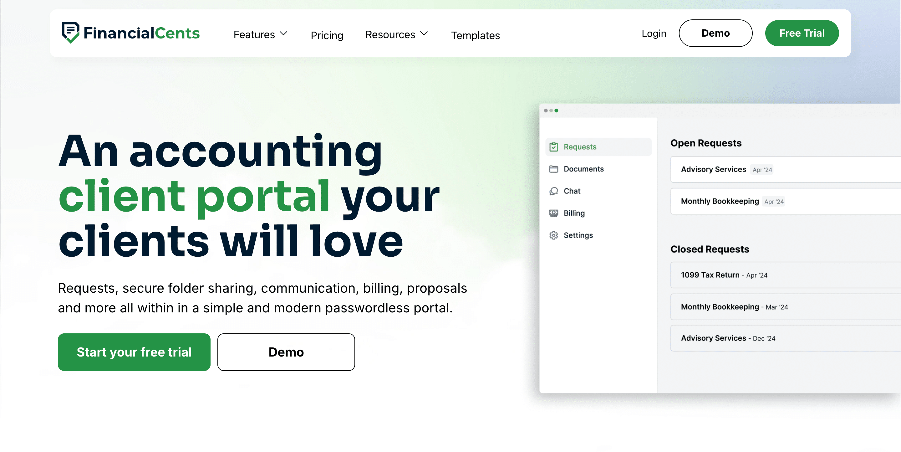Expand the Resources dropdown chevron
This screenshot has height=452, width=901.
[424, 33]
